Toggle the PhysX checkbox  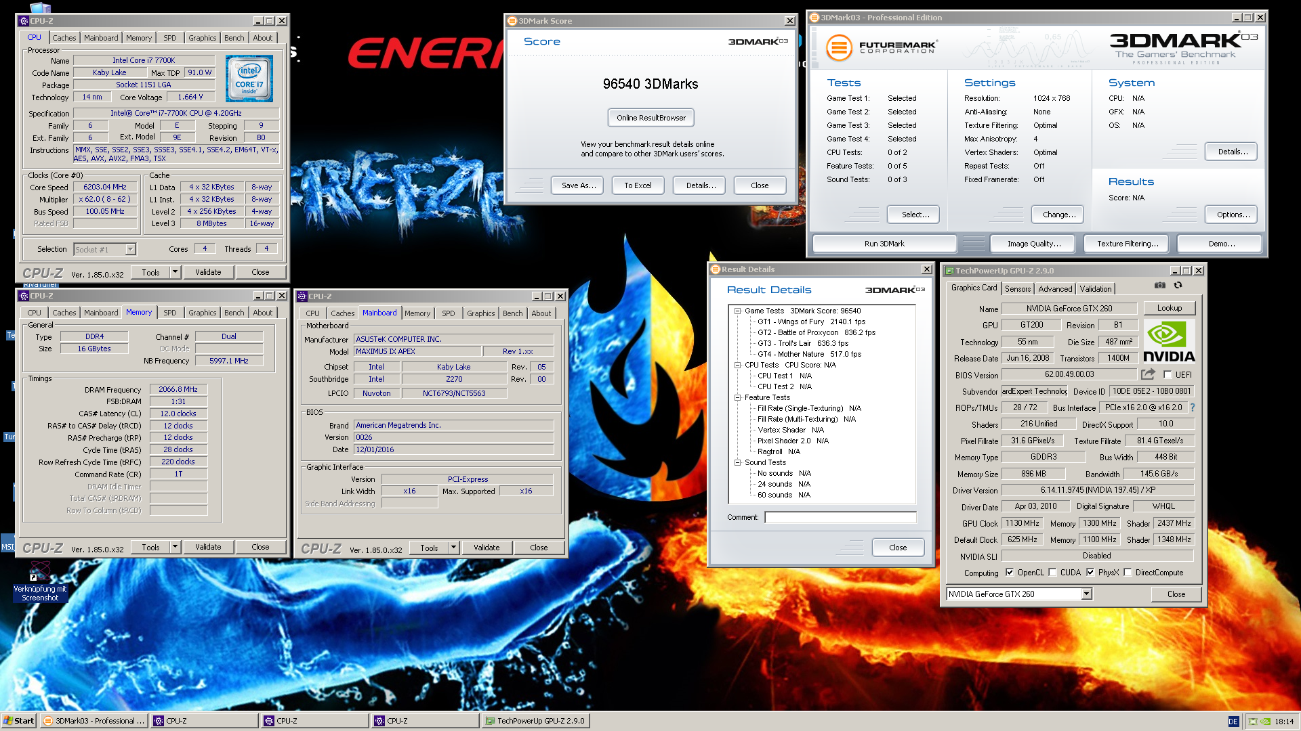tap(1090, 573)
